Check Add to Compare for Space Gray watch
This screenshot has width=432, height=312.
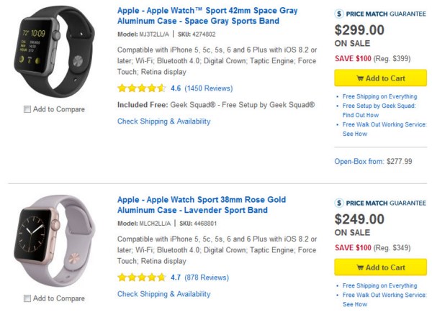(x=27, y=109)
